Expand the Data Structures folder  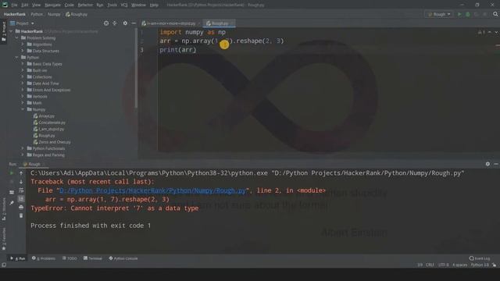tap(23, 51)
